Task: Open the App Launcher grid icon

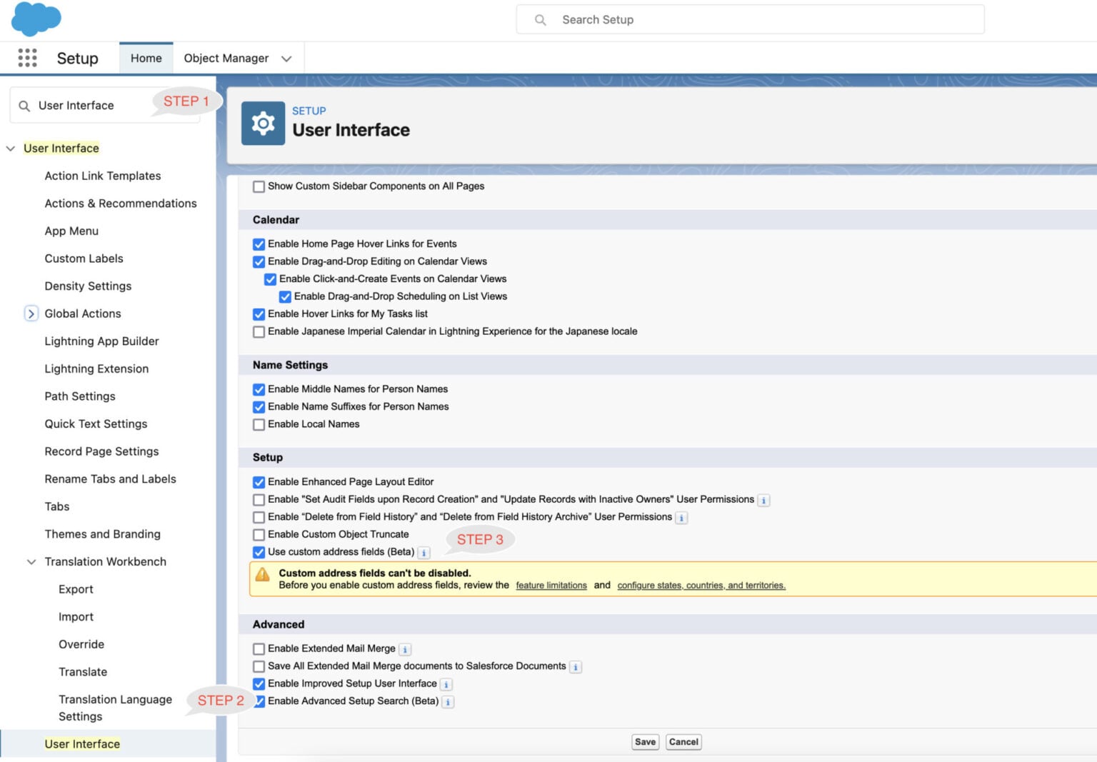Action: [27, 58]
